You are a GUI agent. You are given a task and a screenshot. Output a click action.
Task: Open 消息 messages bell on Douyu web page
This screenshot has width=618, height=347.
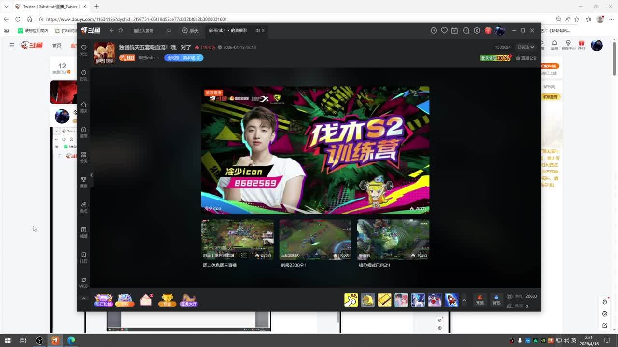555,45
